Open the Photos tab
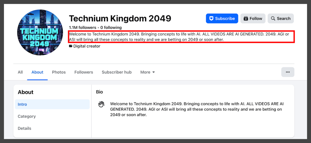Screen dimensions: 311x143 point(59,72)
